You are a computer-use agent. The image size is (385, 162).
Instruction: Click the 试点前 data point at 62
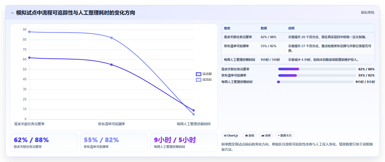(29, 58)
